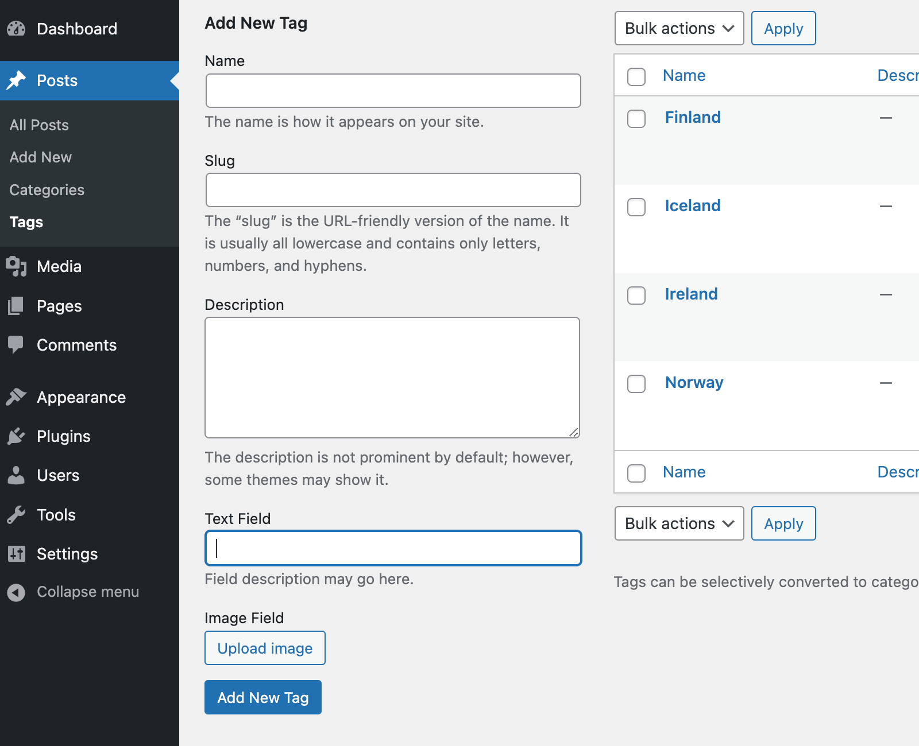919x746 pixels.
Task: Check the Finland tag checkbox
Action: pyautogui.click(x=636, y=119)
